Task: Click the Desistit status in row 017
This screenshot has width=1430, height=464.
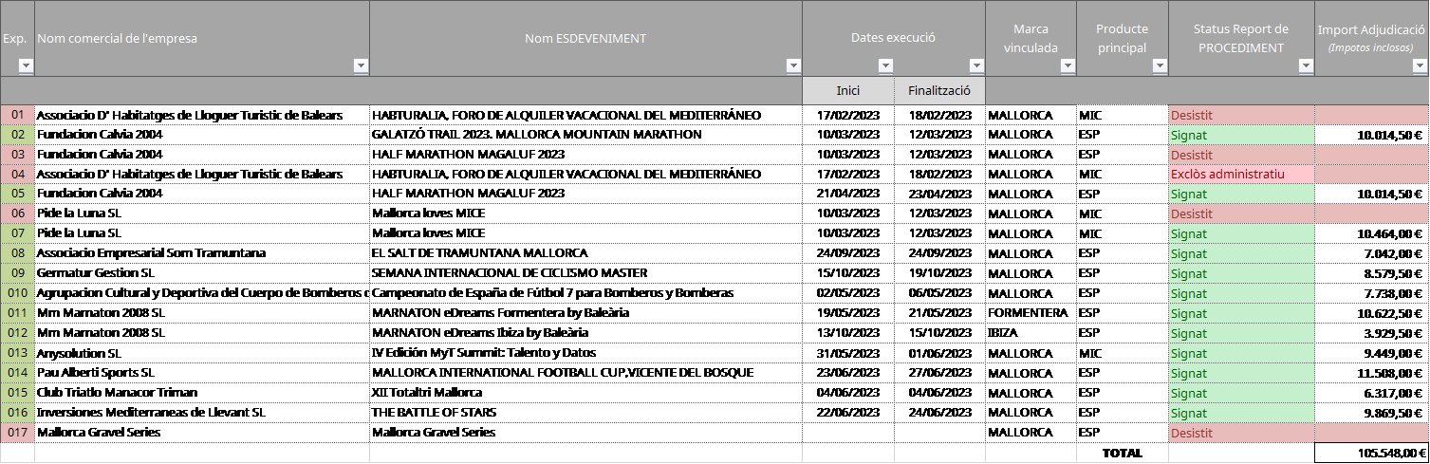Action: (x=1241, y=432)
